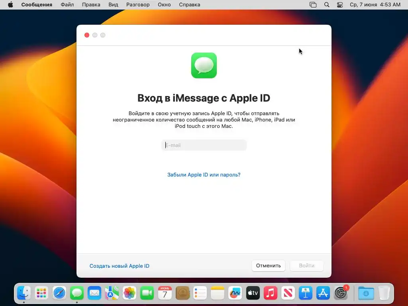Viewport: 408px width, 306px height.
Task: Open Notes from the Dock
Action: coord(218,293)
